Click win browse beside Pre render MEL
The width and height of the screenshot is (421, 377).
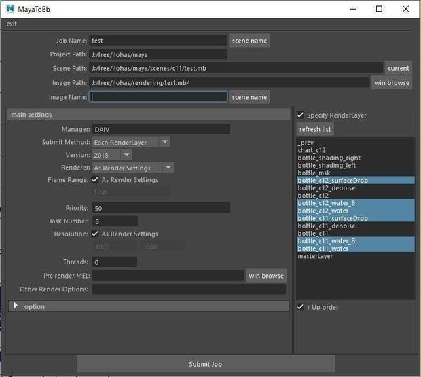pyautogui.click(x=266, y=276)
